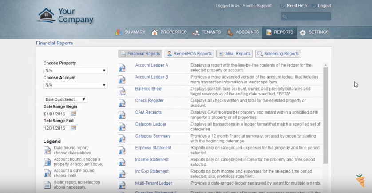Open the Expense Statement report link
Image resolution: width=372 pixels, height=193 pixels.
pos(153,148)
